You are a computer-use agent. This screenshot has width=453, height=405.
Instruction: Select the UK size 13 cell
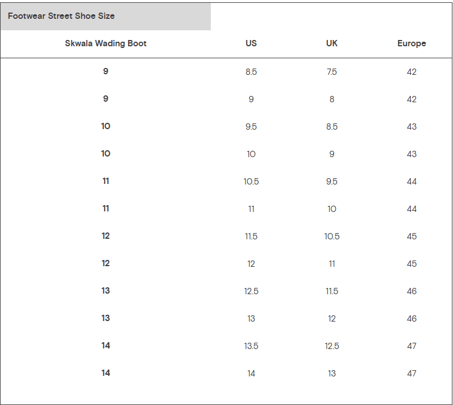pos(332,374)
